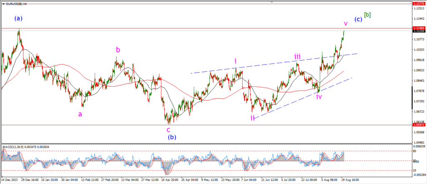This screenshot has height=184, width=427.
Task: Select the blue (b) wave label
Action: 172,136
